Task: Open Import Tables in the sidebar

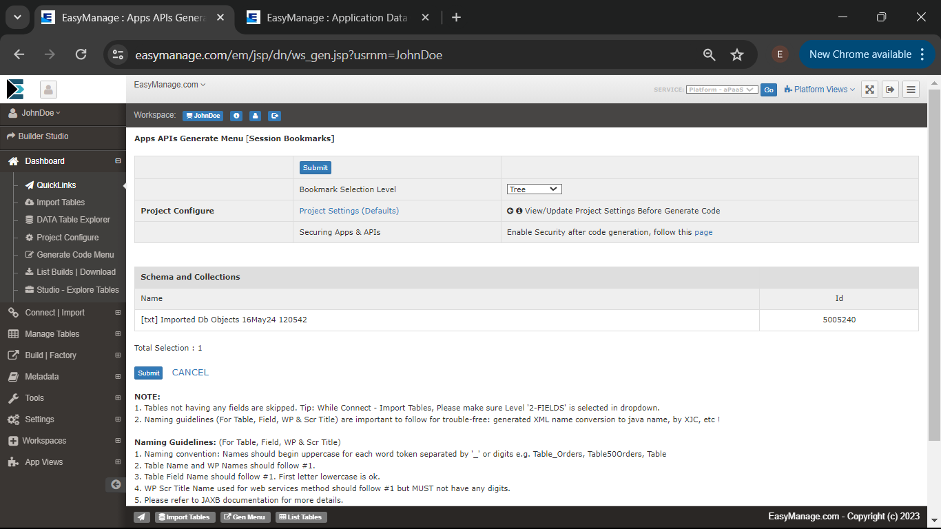Action: [x=61, y=203]
